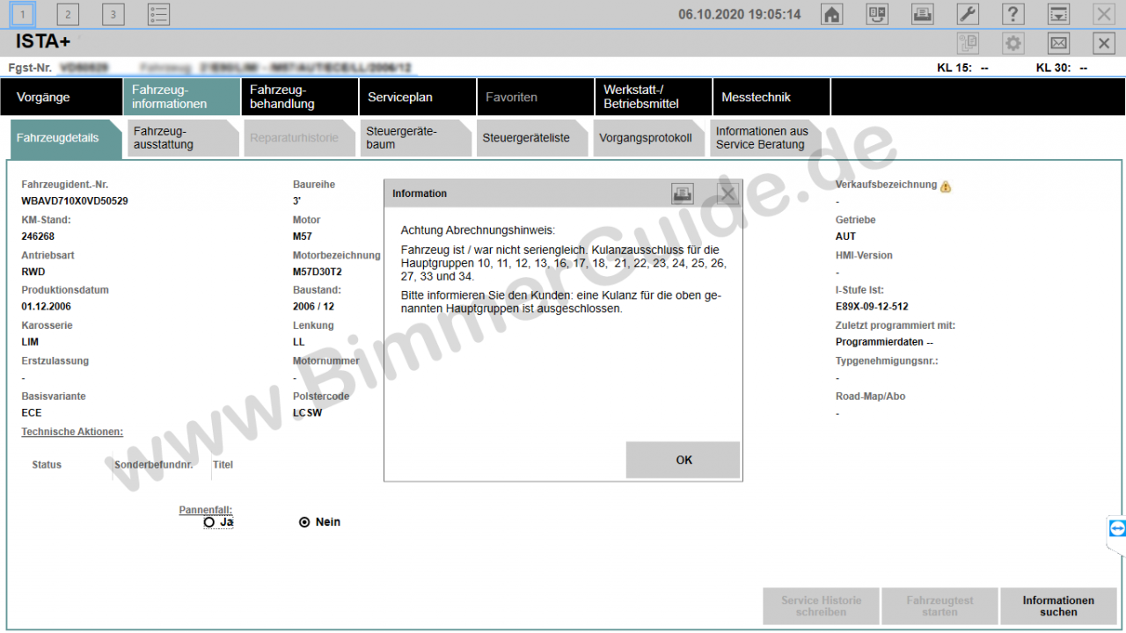This screenshot has width=1126, height=633.
Task: Close the Information dialog with X
Action: pos(727,193)
